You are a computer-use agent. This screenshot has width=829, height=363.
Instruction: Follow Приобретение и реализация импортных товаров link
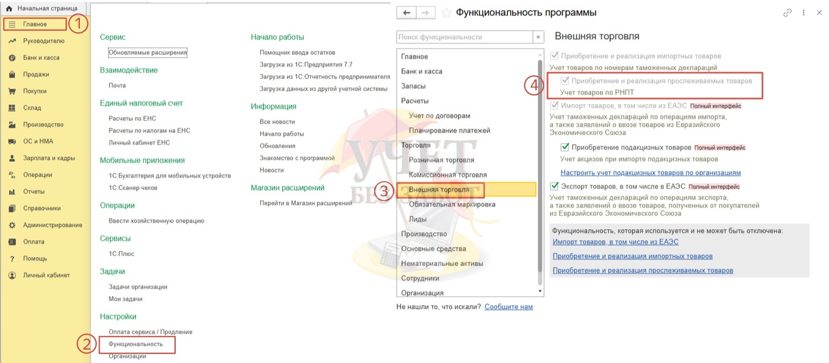click(x=633, y=256)
